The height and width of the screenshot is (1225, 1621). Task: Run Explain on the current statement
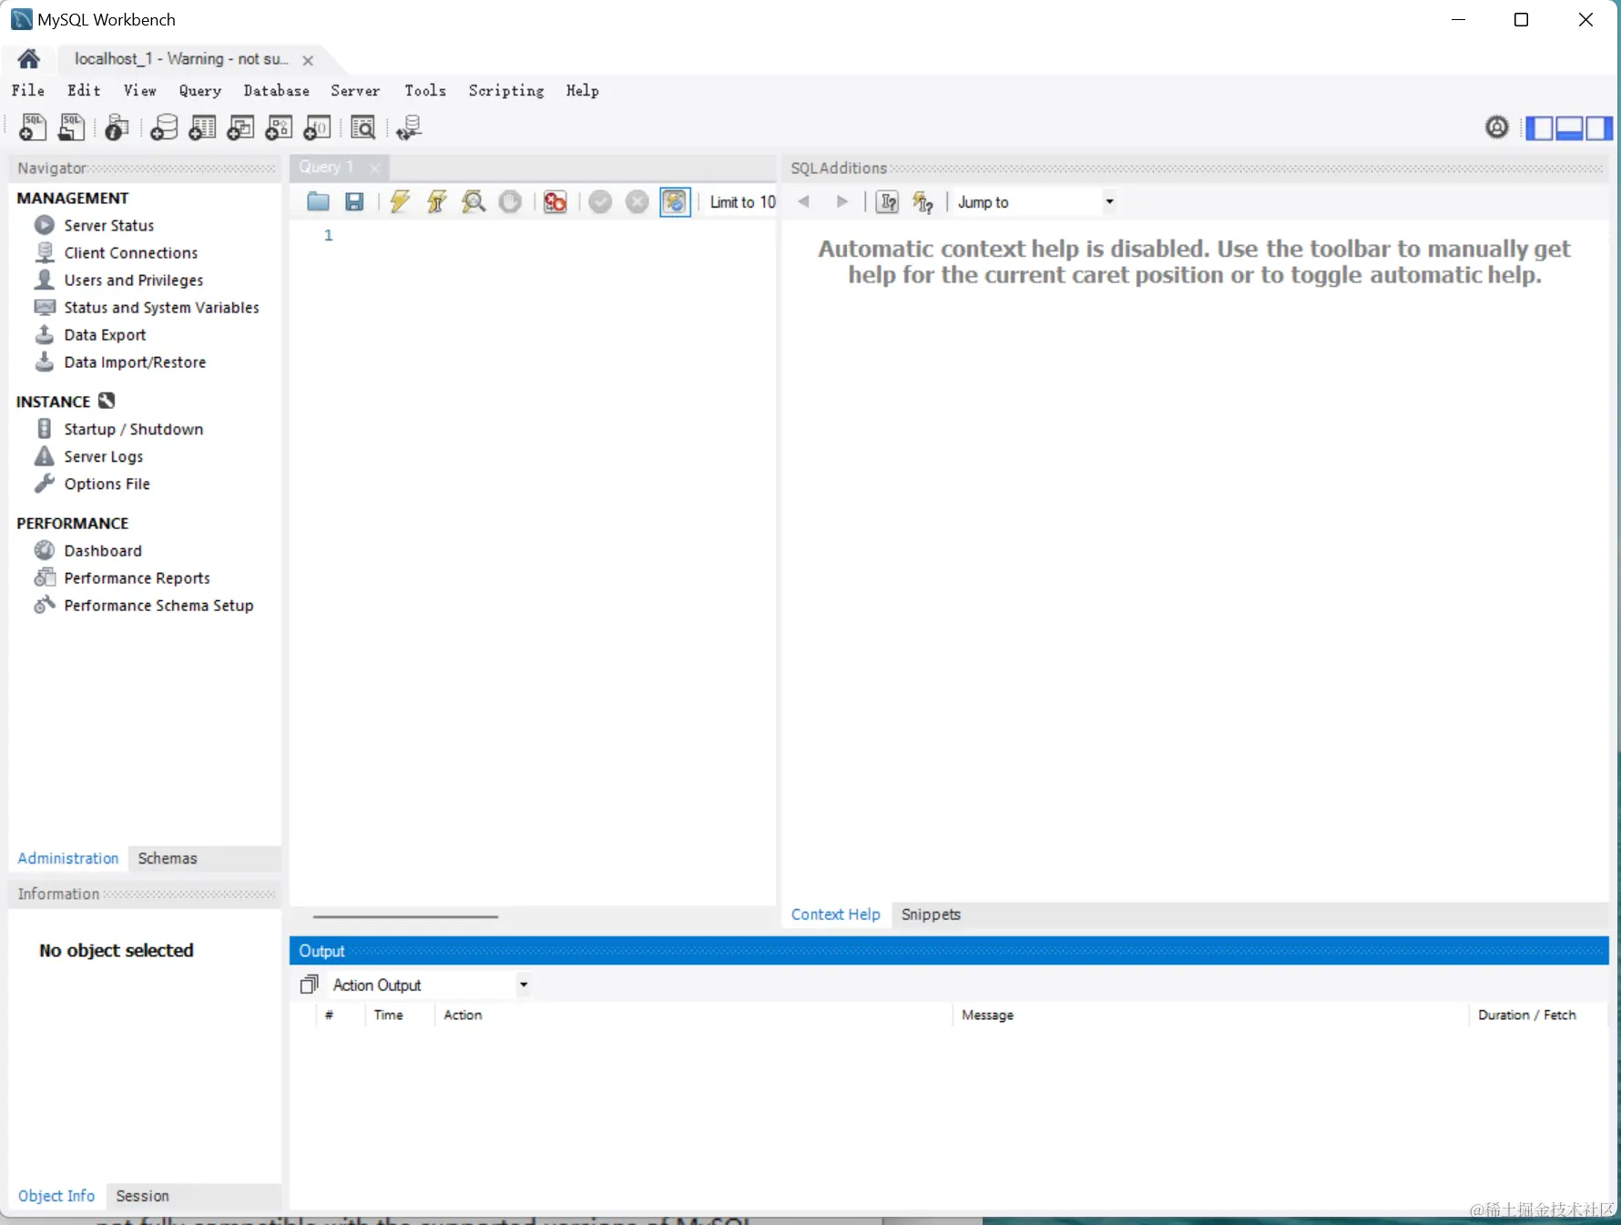[x=474, y=202]
